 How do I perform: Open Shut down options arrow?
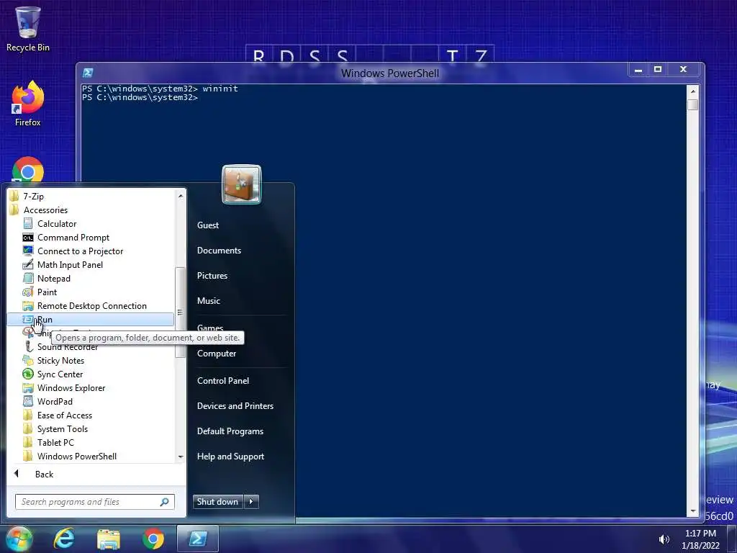[251, 501]
